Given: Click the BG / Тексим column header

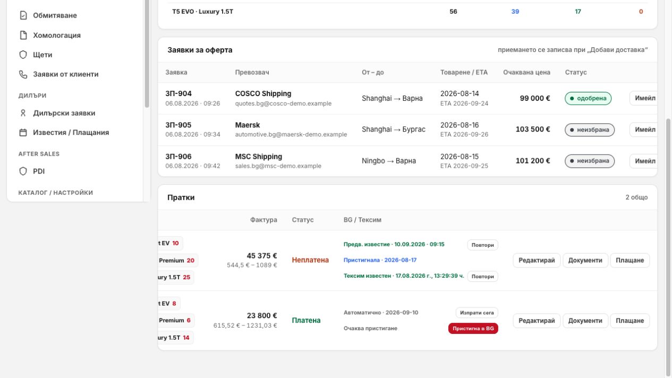Looking at the screenshot, I should point(362,220).
